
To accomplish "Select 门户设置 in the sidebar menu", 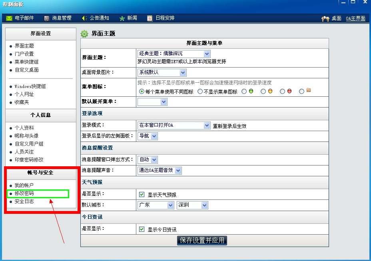I will 24,54.
